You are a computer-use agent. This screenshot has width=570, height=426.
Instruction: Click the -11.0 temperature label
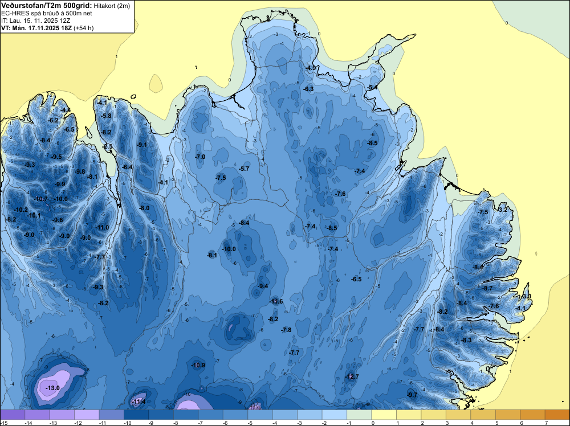[x=102, y=228]
